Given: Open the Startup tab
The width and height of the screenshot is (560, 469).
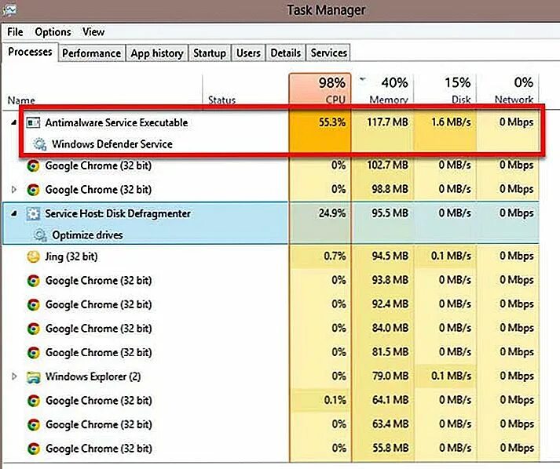Looking at the screenshot, I should click(x=210, y=53).
